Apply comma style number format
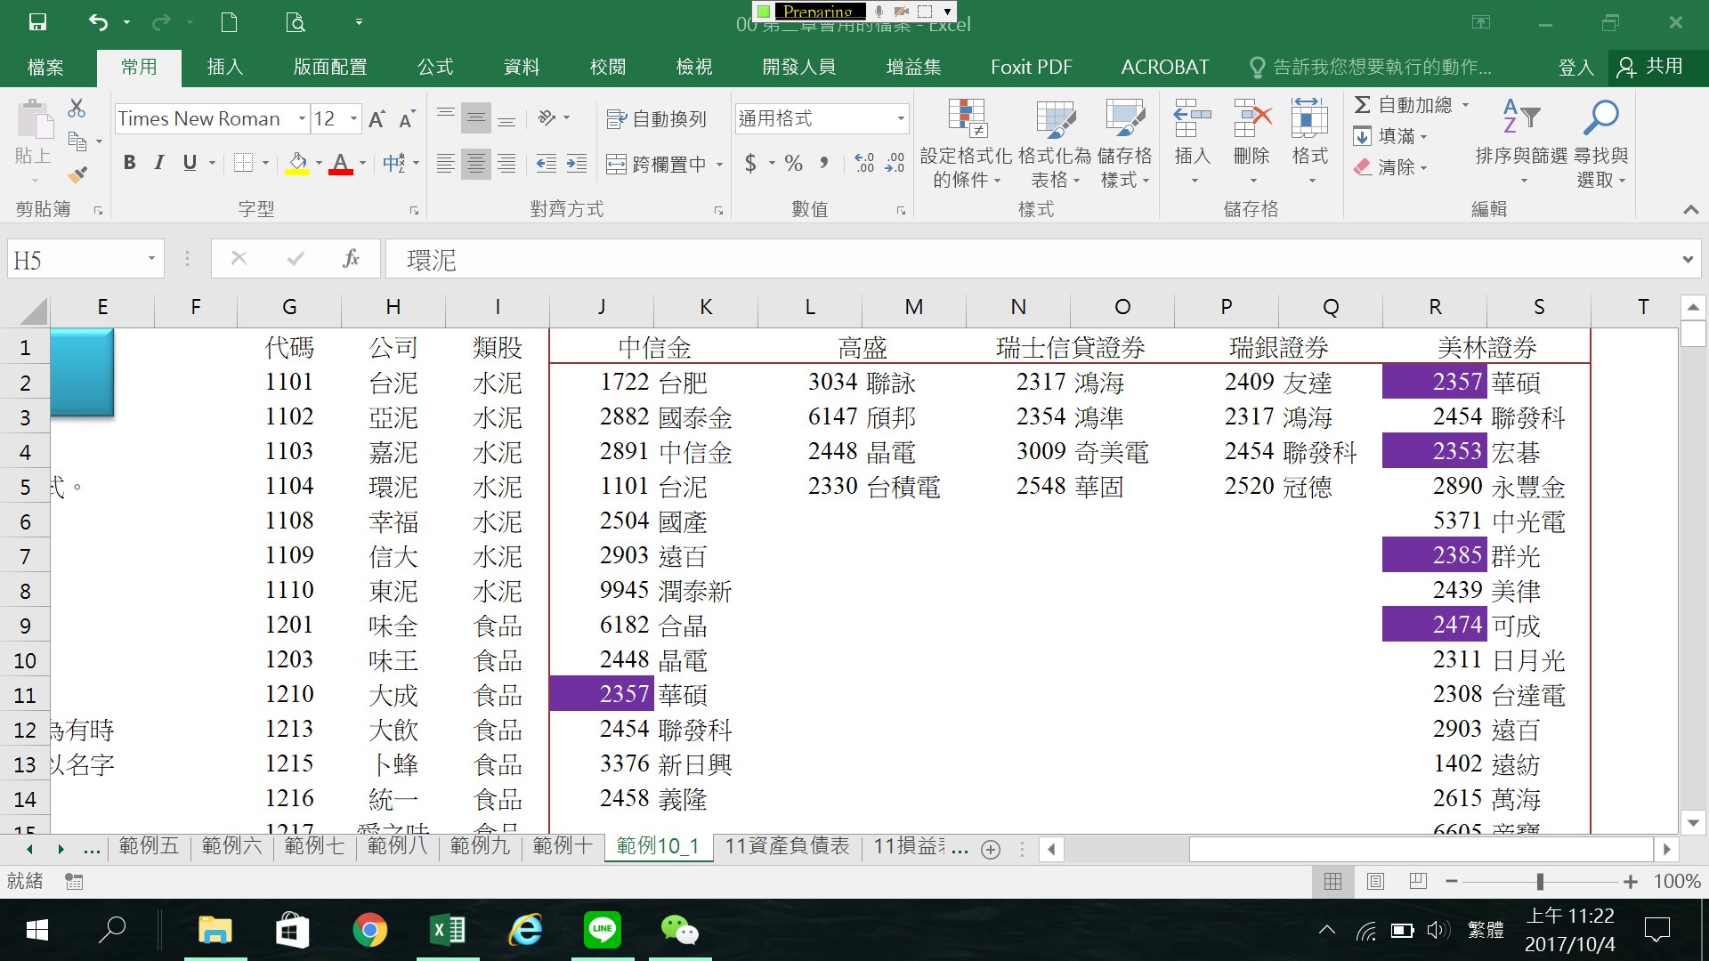Image resolution: width=1709 pixels, height=961 pixels. click(x=824, y=163)
